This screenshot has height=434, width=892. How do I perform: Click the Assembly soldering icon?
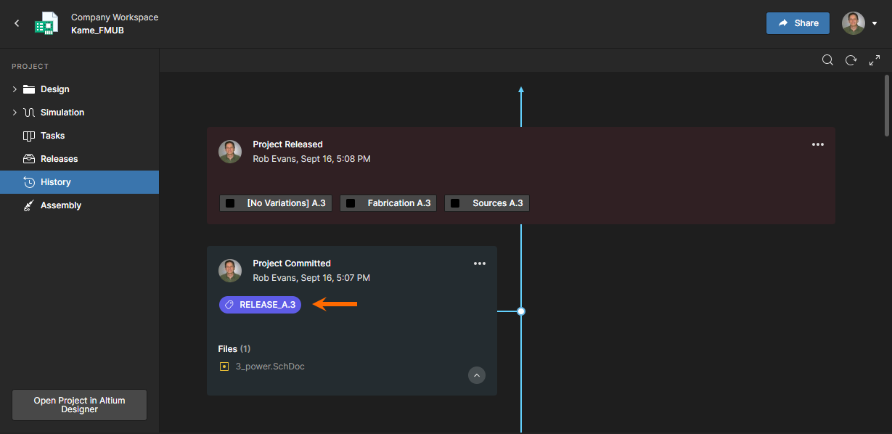(x=29, y=205)
